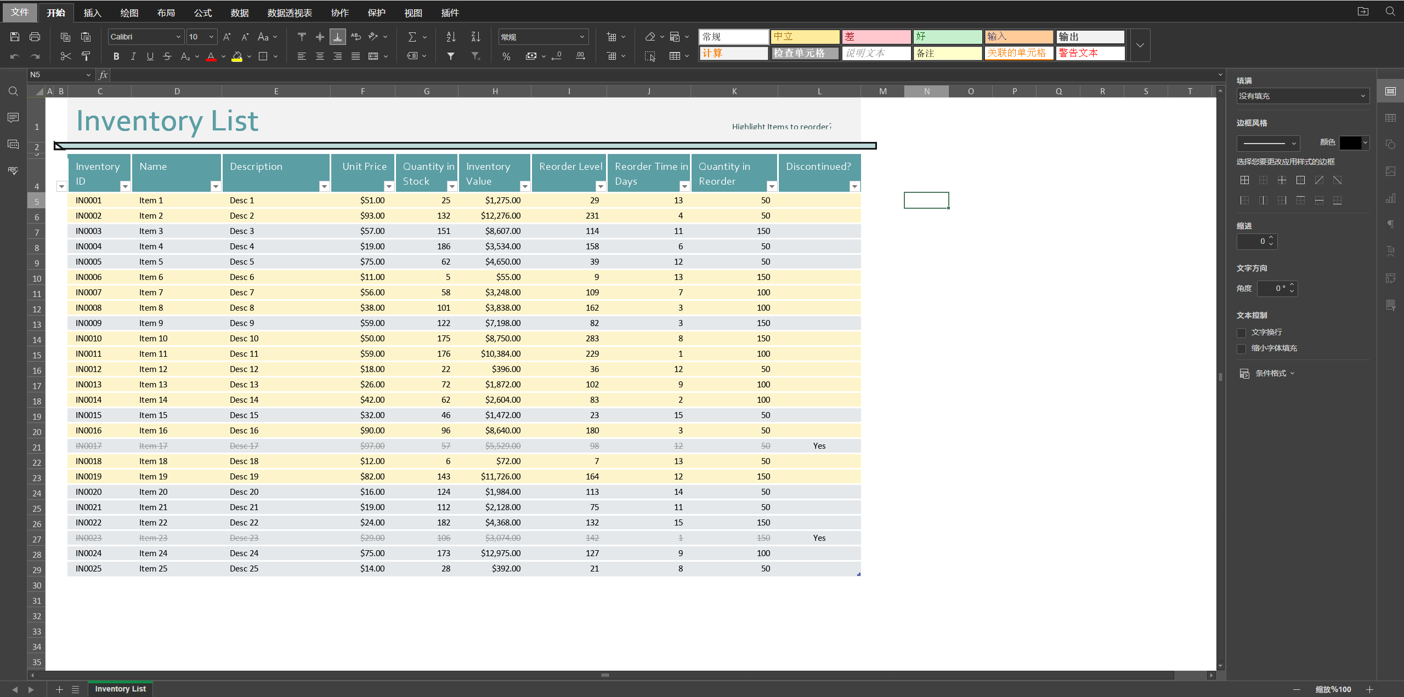Apply the 警告文本 warning text style
Viewport: 1404px width, 697px height.
tap(1090, 53)
